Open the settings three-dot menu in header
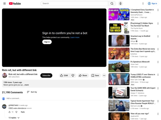 (x=143, y=4)
